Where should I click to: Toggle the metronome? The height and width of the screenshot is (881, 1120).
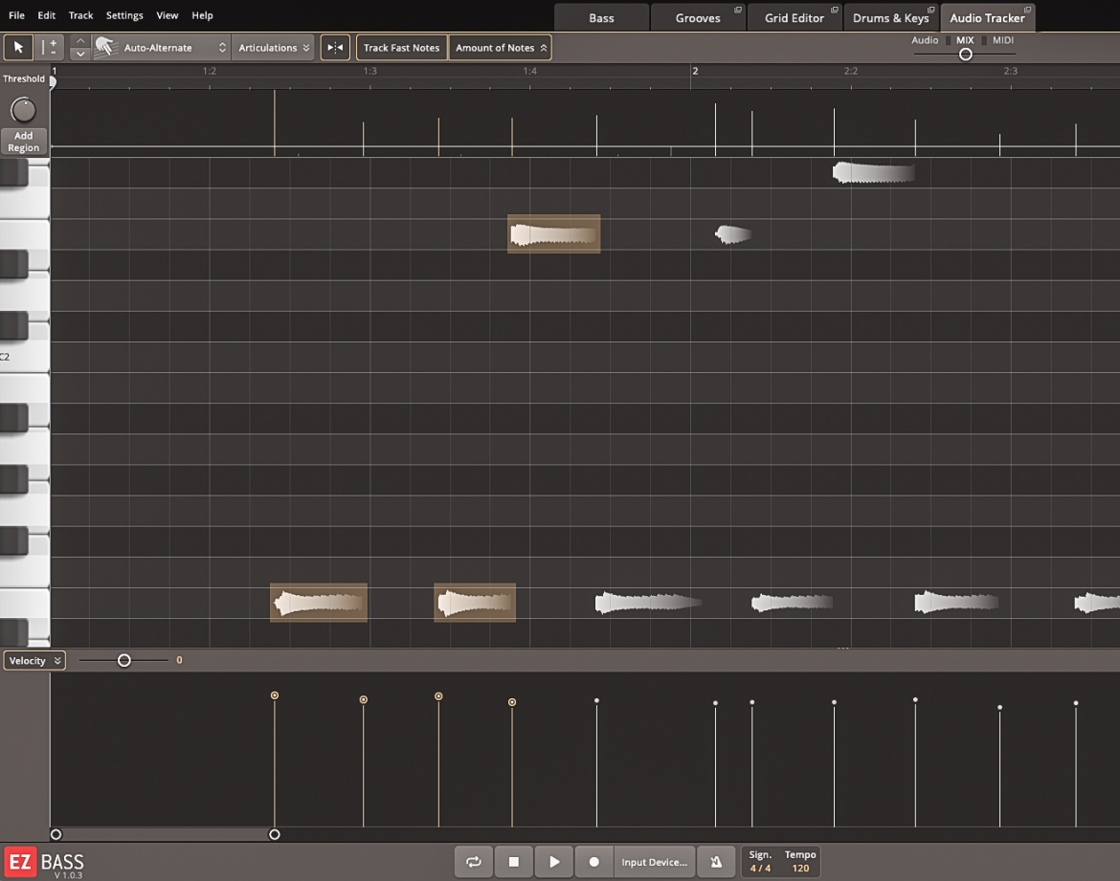pos(716,862)
